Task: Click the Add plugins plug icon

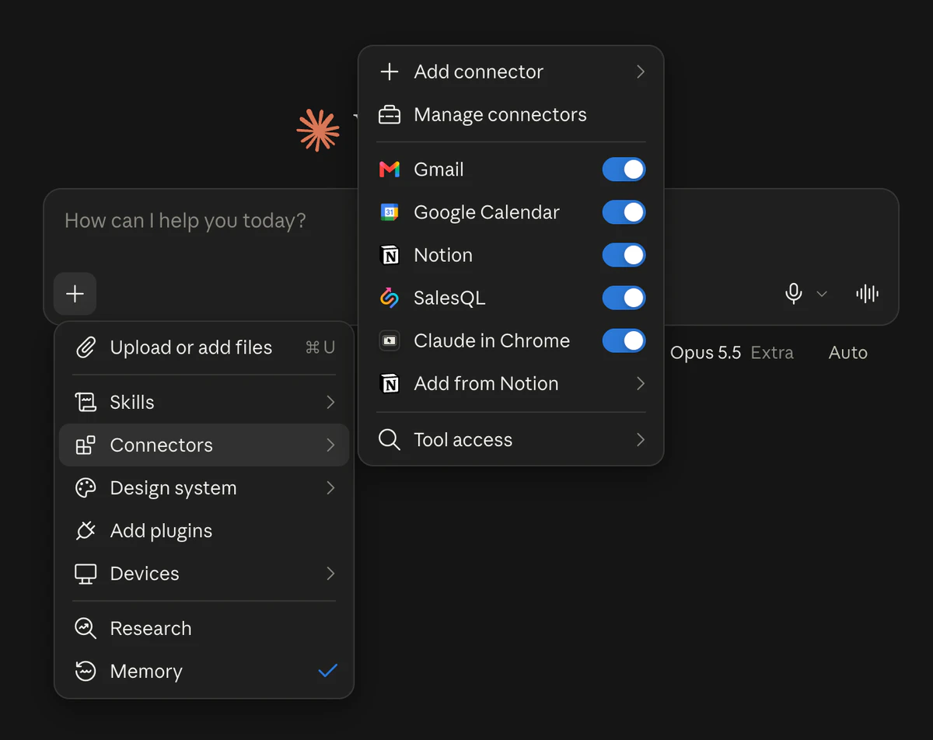Action: point(86,531)
